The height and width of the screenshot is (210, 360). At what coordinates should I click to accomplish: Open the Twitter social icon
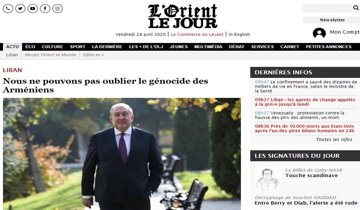21,9
